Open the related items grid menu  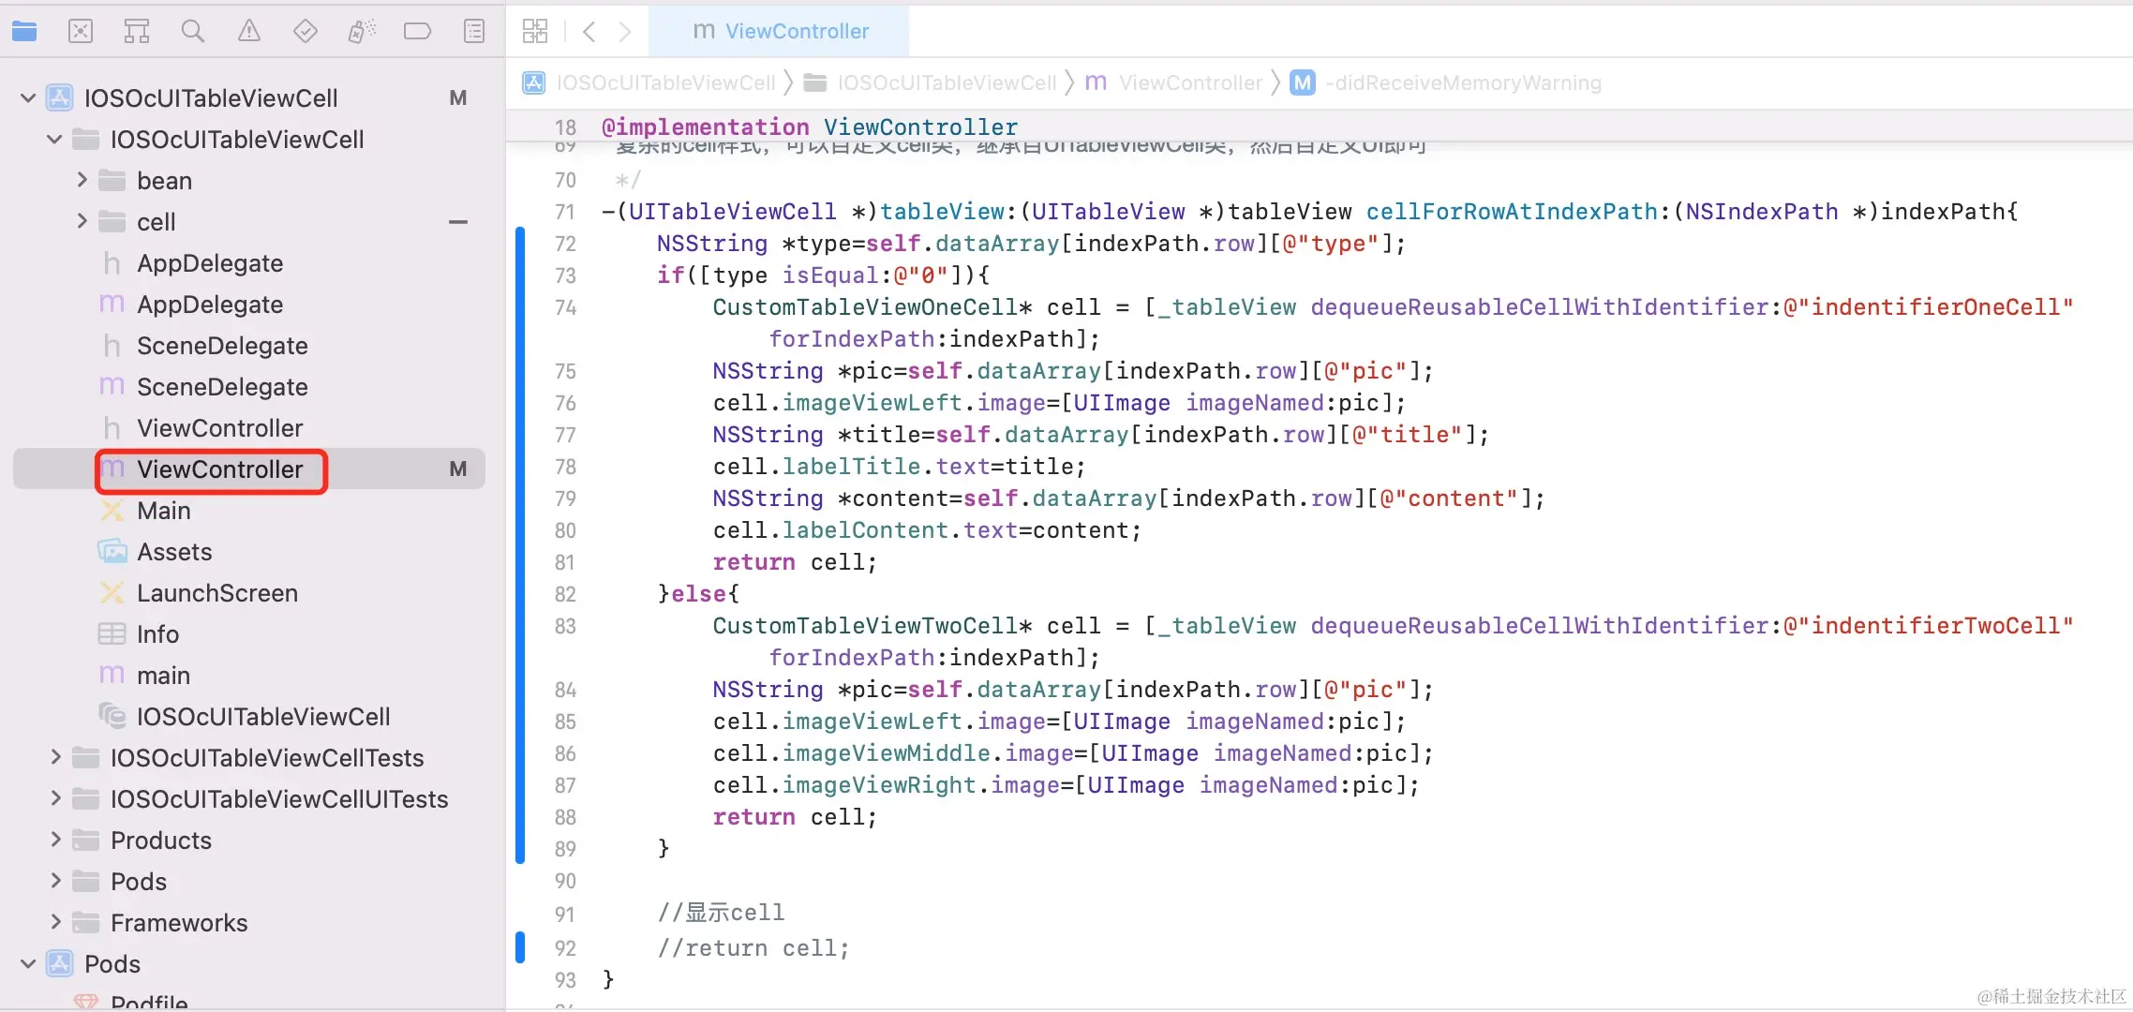coord(535,32)
